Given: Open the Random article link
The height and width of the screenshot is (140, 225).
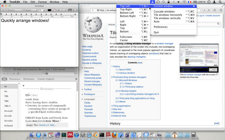Looking at the screenshot, I should [x=89, y=60].
